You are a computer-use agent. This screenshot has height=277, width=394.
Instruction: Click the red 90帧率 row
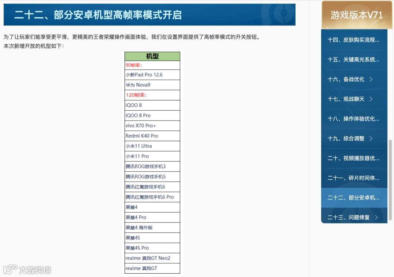tap(152, 65)
